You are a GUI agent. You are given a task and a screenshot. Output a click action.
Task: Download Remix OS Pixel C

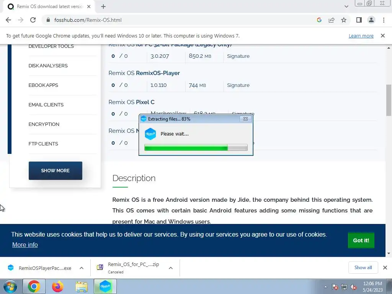click(x=131, y=102)
